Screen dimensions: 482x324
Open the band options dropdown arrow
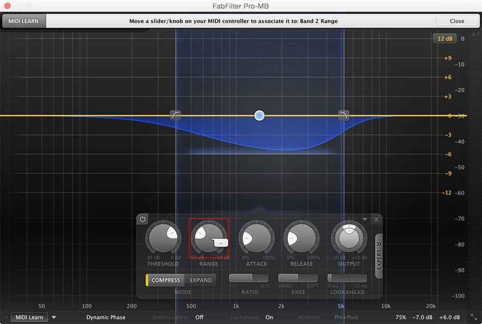[365, 219]
